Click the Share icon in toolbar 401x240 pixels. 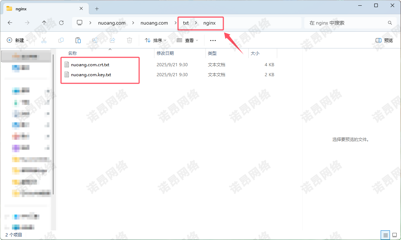112,41
